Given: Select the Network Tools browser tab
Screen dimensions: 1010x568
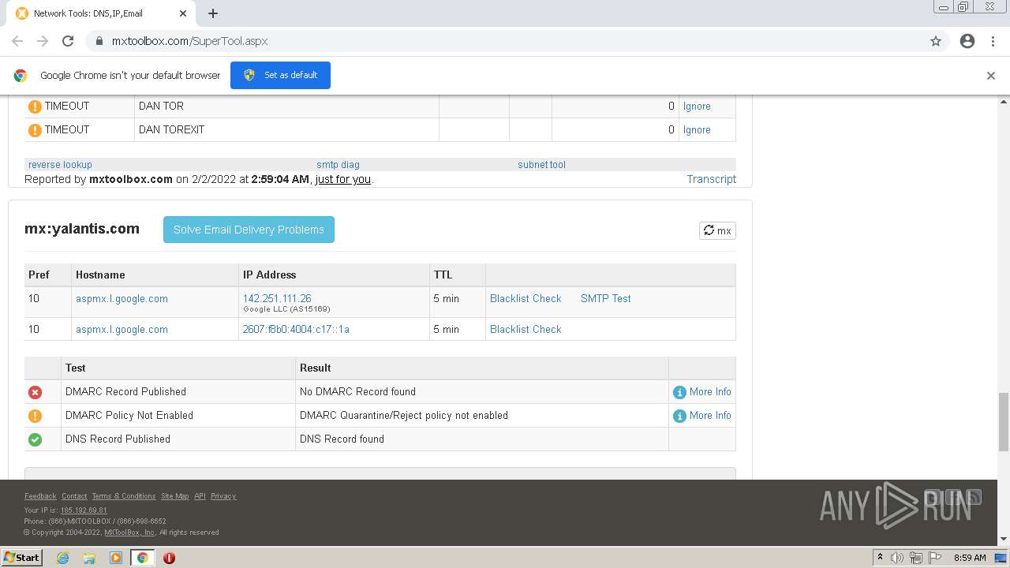Looking at the screenshot, I should click(x=103, y=13).
